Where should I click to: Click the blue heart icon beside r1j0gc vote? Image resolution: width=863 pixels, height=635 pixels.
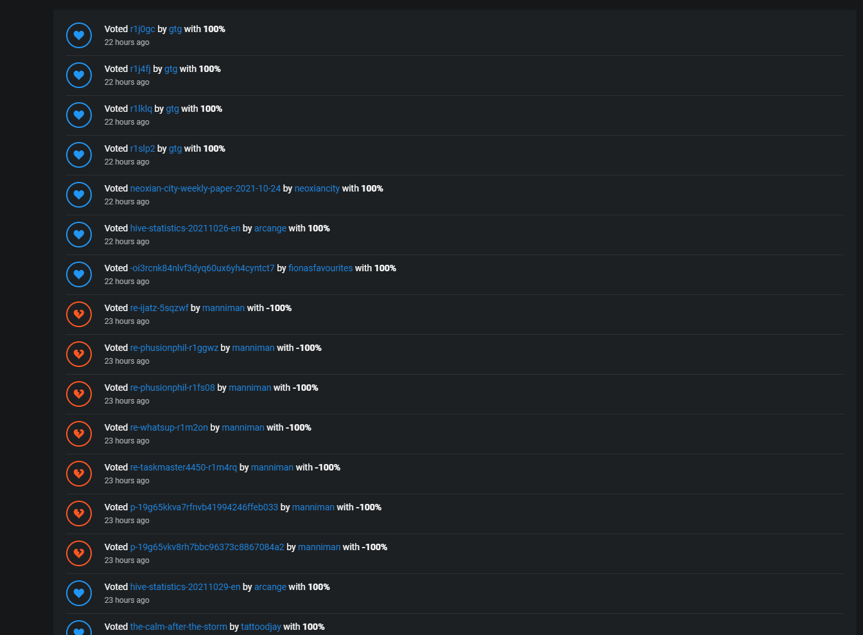[x=79, y=35]
